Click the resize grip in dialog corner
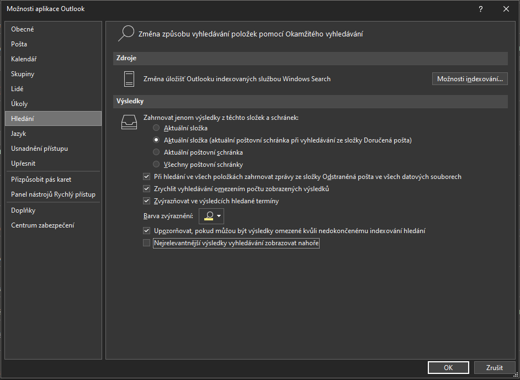The image size is (520, 380). (516, 376)
